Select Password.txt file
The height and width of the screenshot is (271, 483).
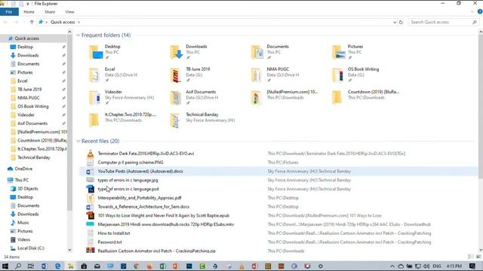(x=109, y=242)
